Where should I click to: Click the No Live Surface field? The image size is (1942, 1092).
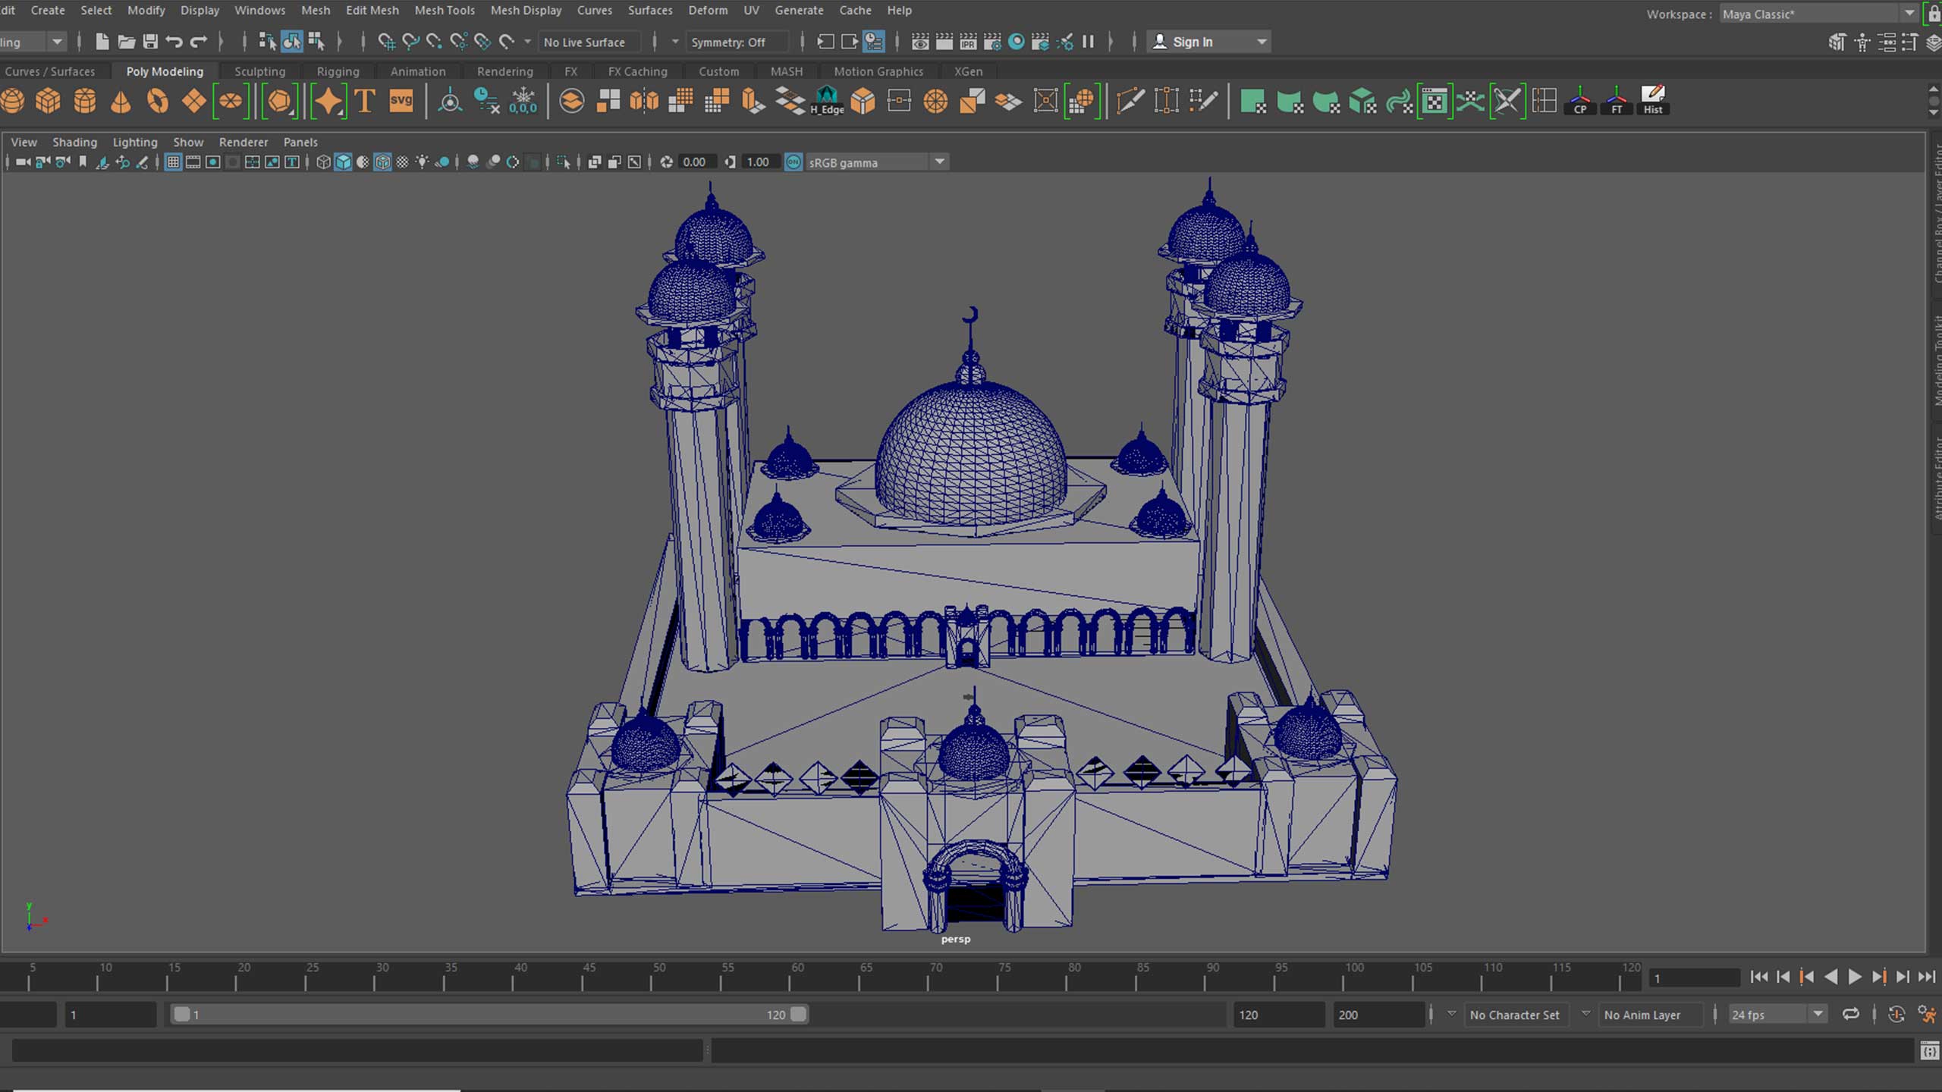584,42
